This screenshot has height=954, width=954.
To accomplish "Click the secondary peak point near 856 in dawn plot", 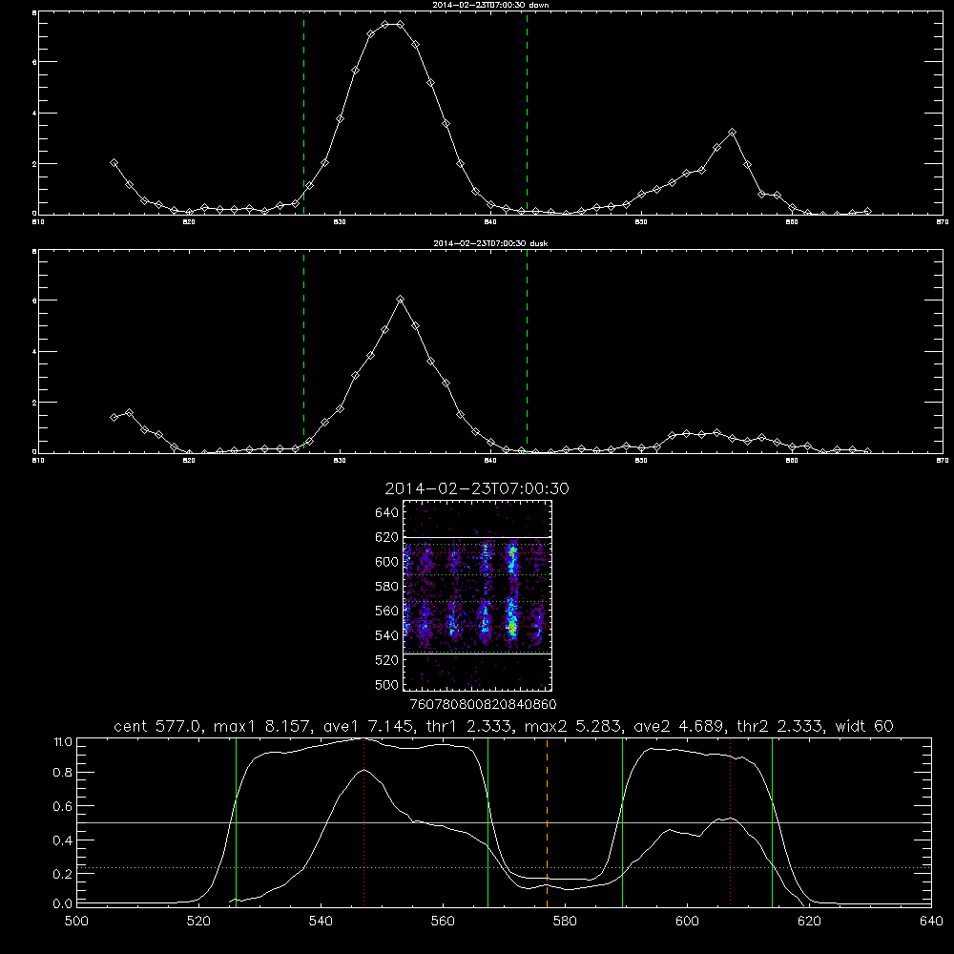I will (733, 132).
